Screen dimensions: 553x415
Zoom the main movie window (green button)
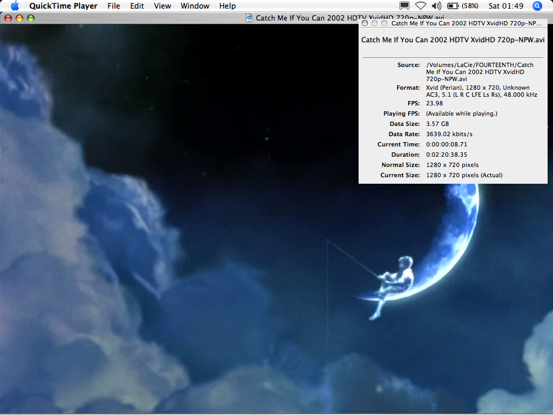pyautogui.click(x=31, y=18)
